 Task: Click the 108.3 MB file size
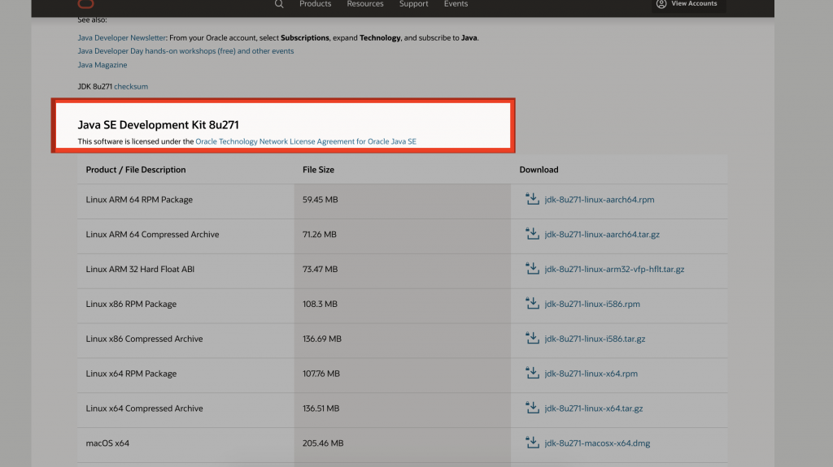click(320, 304)
